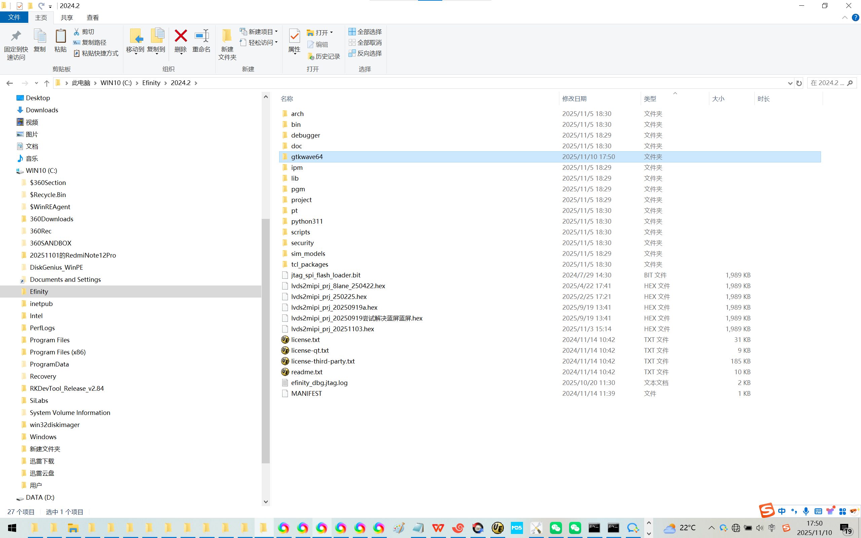Click the Cut (剪切) scissors icon
861x538 pixels.
point(76,32)
